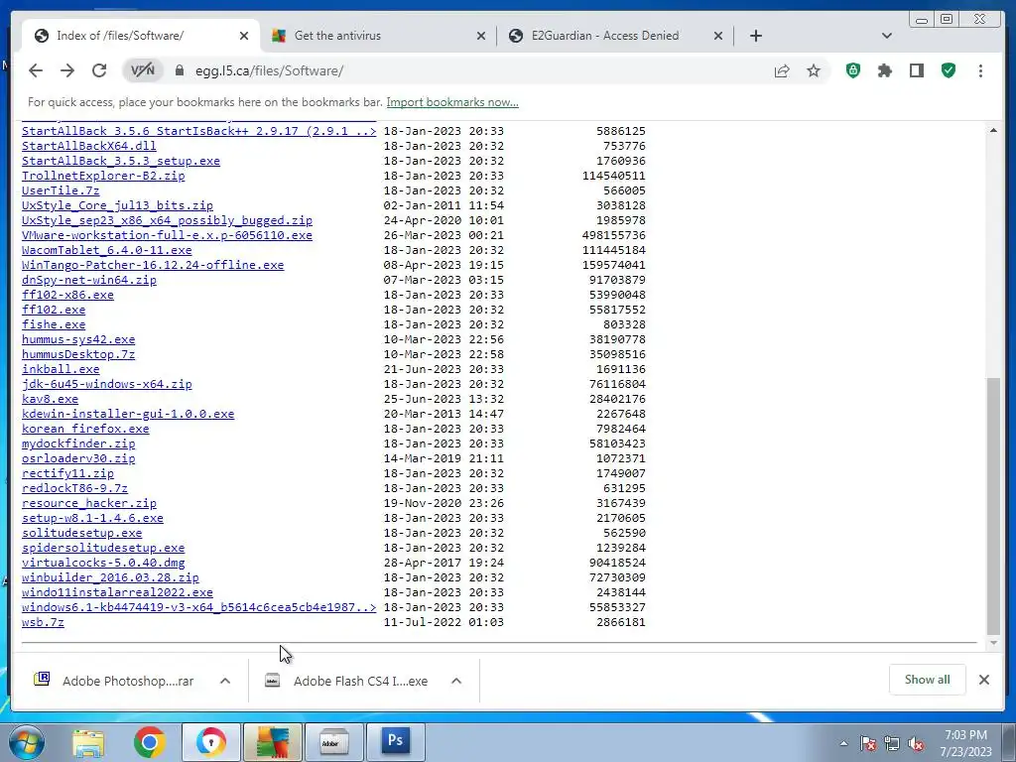Click scrollbar up arrow on page
This screenshot has height=762, width=1016.
(993, 130)
